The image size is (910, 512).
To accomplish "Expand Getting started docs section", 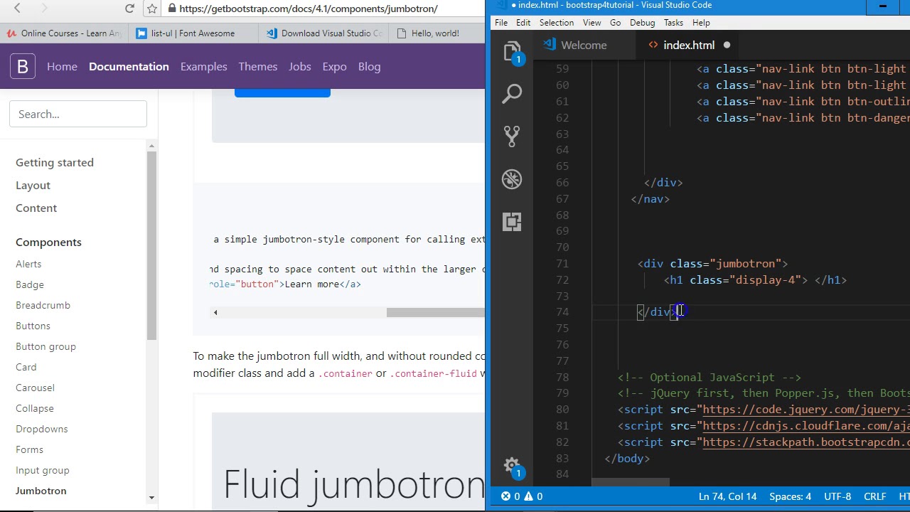I will click(55, 162).
